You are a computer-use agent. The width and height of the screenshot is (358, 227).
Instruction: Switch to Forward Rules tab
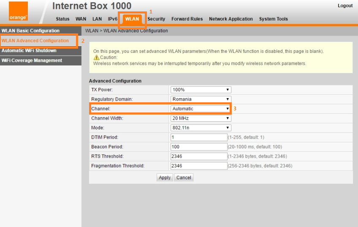187,19
